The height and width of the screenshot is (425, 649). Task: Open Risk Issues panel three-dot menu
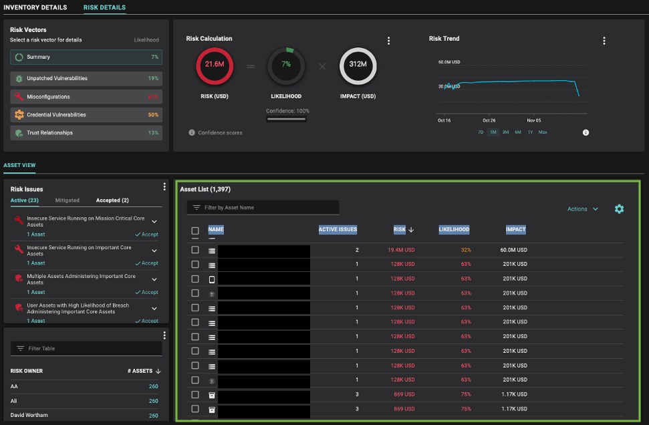pos(164,186)
